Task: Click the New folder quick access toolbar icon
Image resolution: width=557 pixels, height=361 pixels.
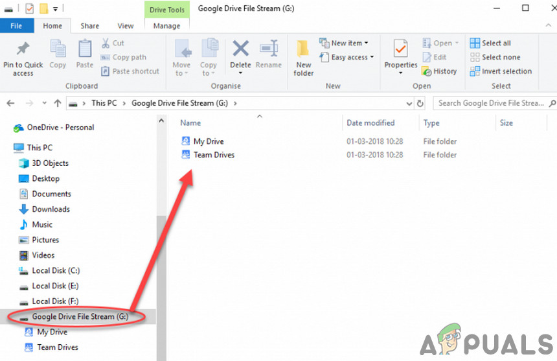Action: (x=43, y=8)
